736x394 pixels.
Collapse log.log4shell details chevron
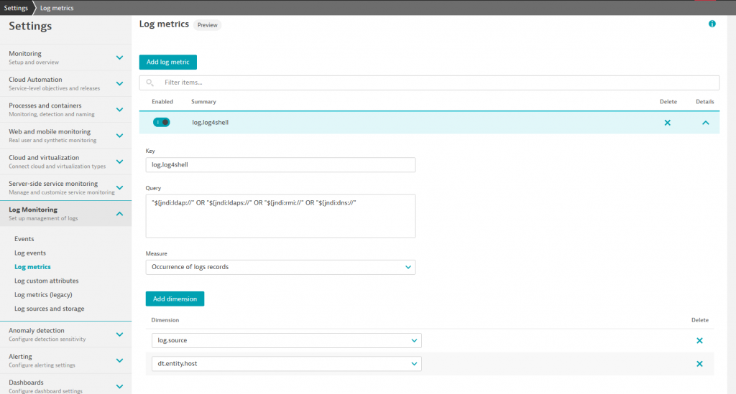point(705,123)
